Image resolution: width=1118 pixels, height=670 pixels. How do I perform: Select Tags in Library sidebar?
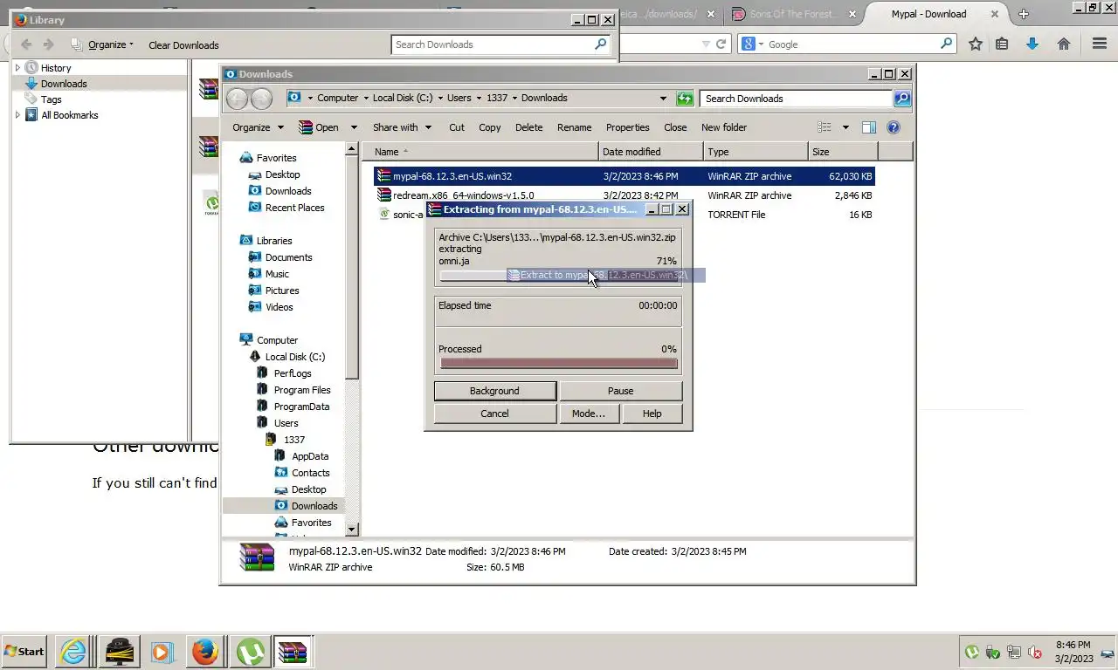tap(51, 99)
